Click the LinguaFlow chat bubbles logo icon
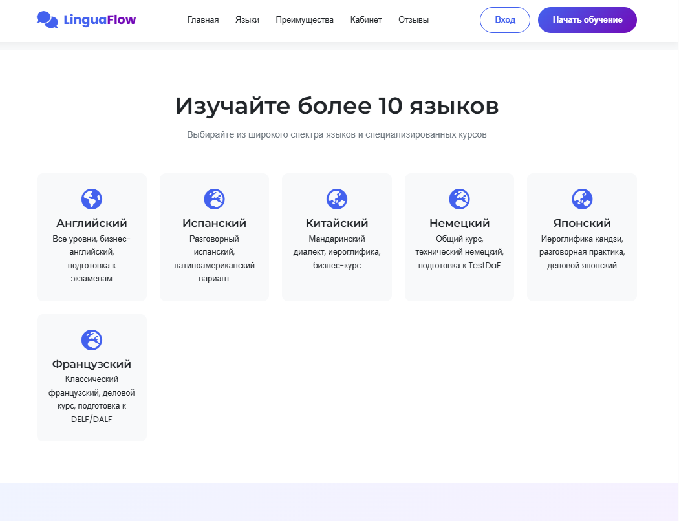This screenshot has height=521, width=679. (47, 20)
